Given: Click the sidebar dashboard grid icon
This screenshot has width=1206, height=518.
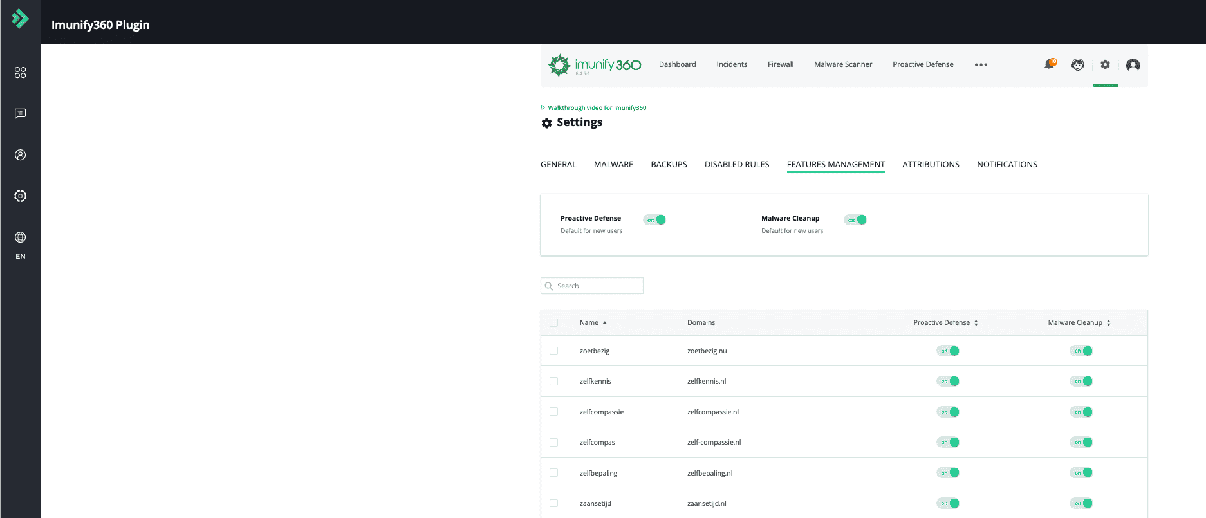Looking at the screenshot, I should (21, 73).
